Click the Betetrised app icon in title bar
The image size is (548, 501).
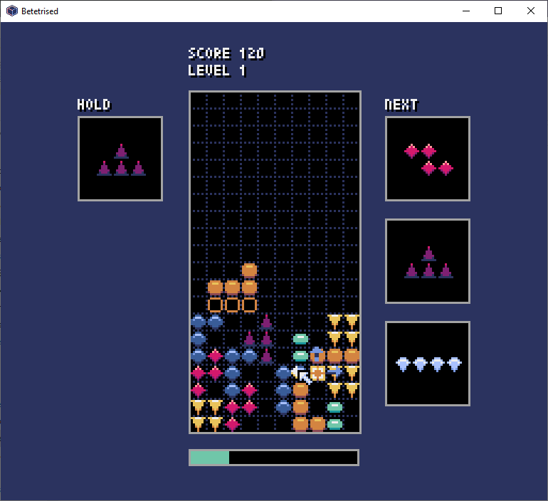[12, 11]
